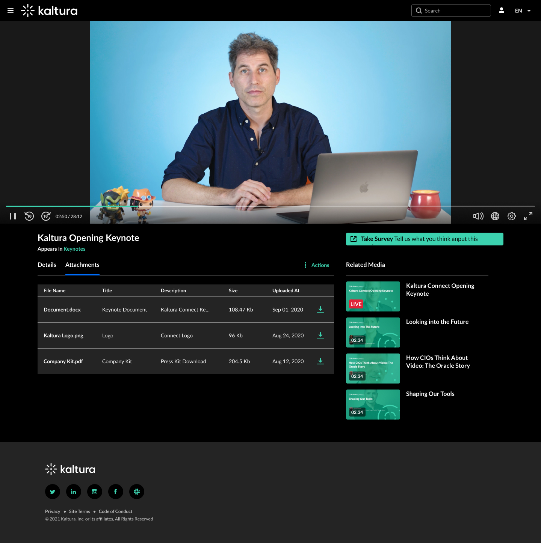
Task: Open 'How CIOs Think About Video' title
Action: pyautogui.click(x=438, y=362)
